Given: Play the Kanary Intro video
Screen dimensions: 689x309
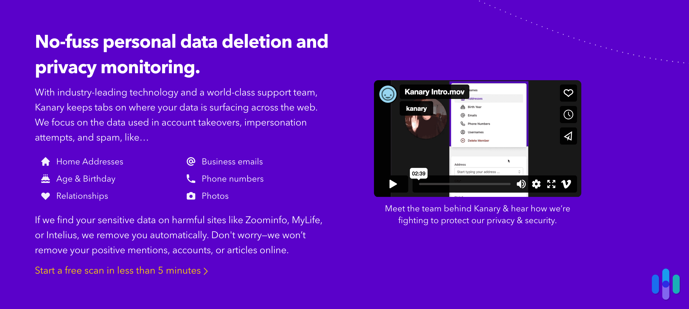Looking at the screenshot, I should pyautogui.click(x=393, y=184).
